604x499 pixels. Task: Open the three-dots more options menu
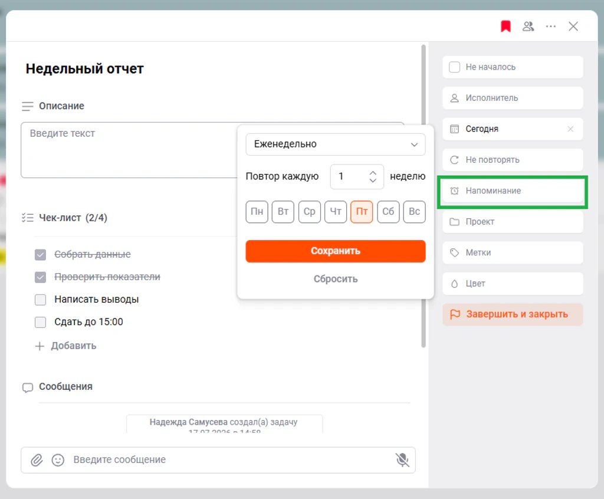[551, 26]
